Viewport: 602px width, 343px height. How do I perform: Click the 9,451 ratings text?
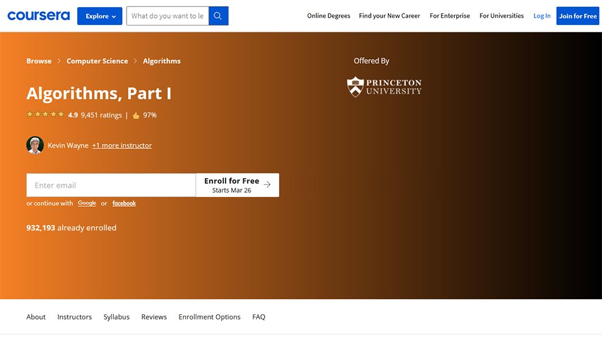(102, 115)
